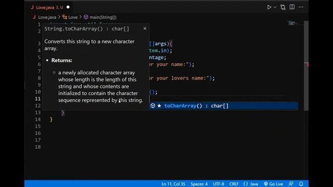Click Love.java in the breadcrumb
333x187 pixels.
47,17
